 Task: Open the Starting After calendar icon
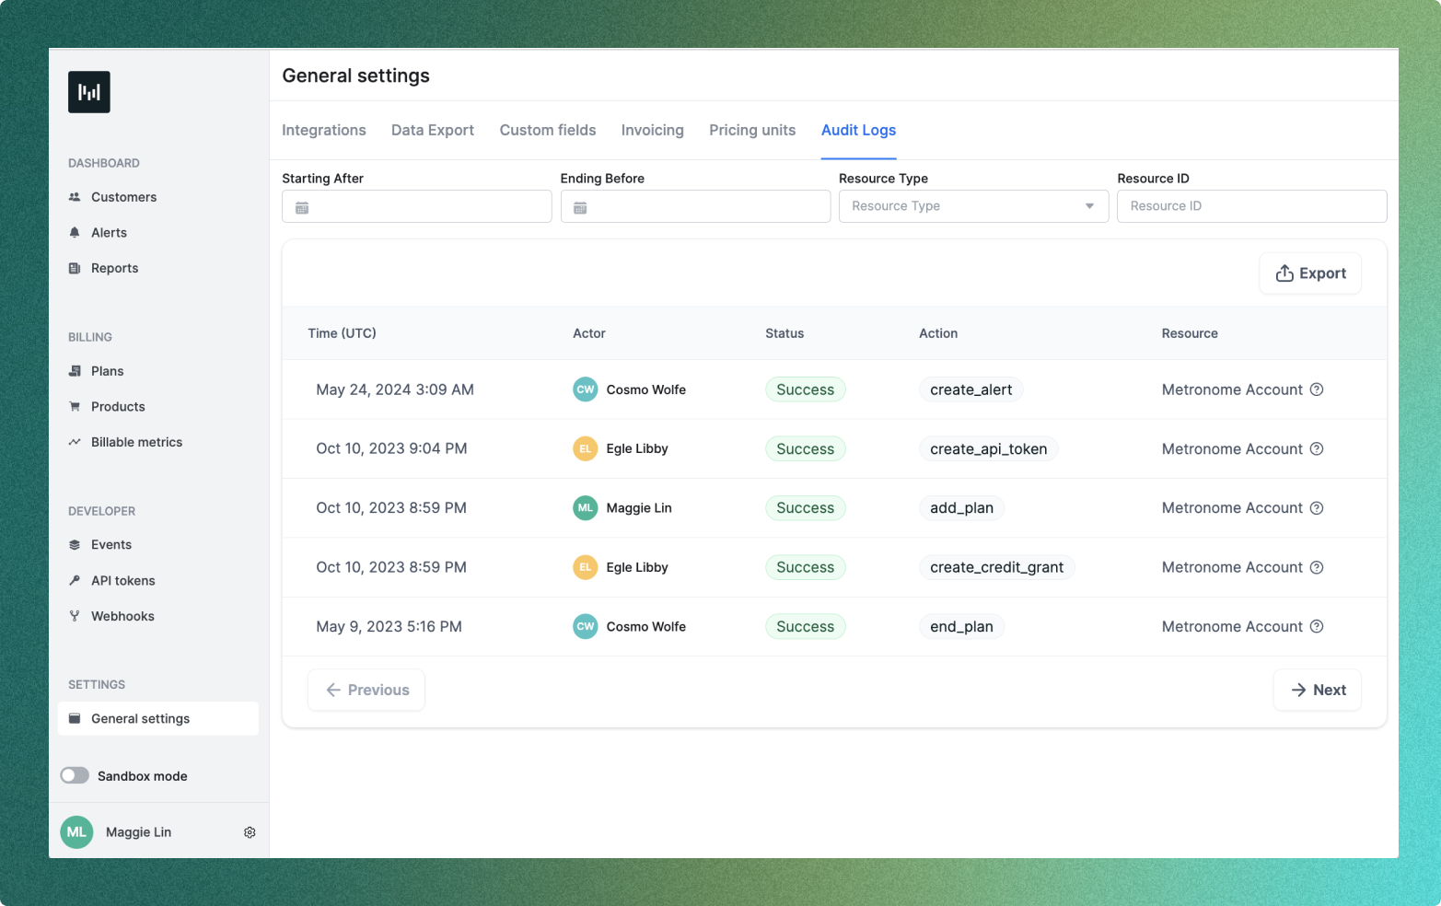point(301,206)
